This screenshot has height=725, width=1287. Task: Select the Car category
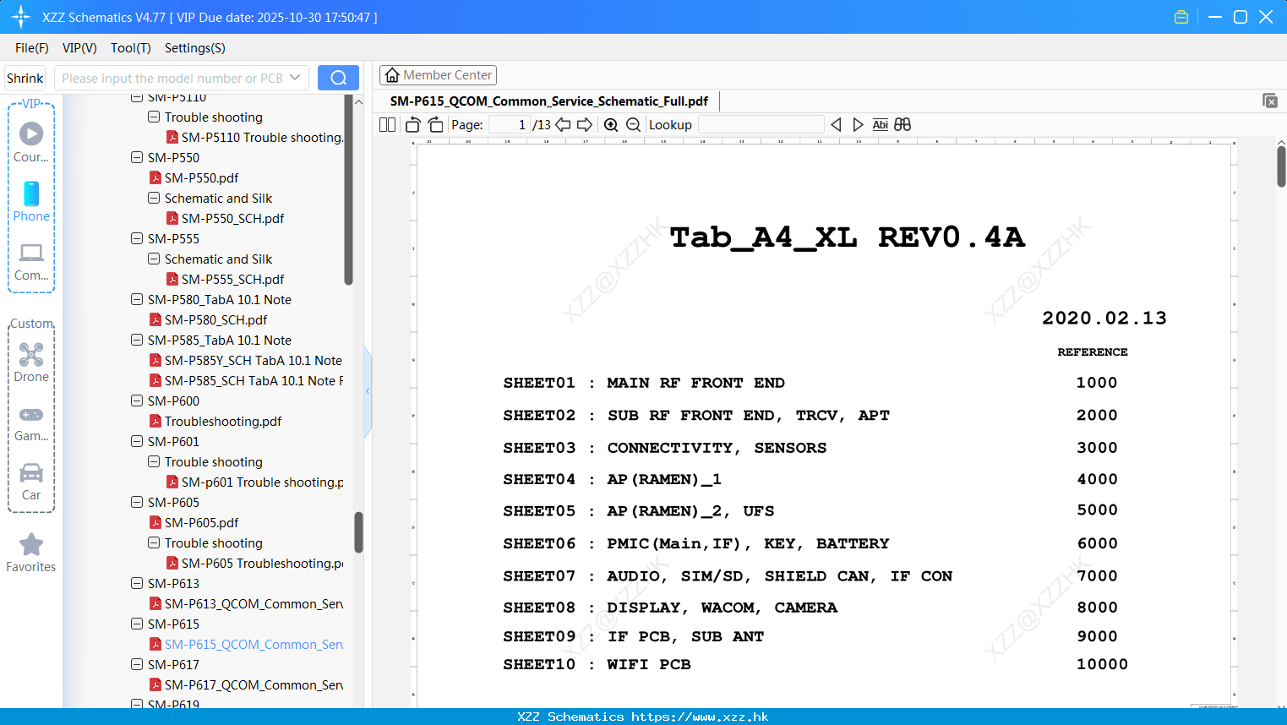(x=31, y=482)
